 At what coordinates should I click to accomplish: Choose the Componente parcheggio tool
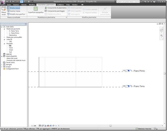click(55, 11)
